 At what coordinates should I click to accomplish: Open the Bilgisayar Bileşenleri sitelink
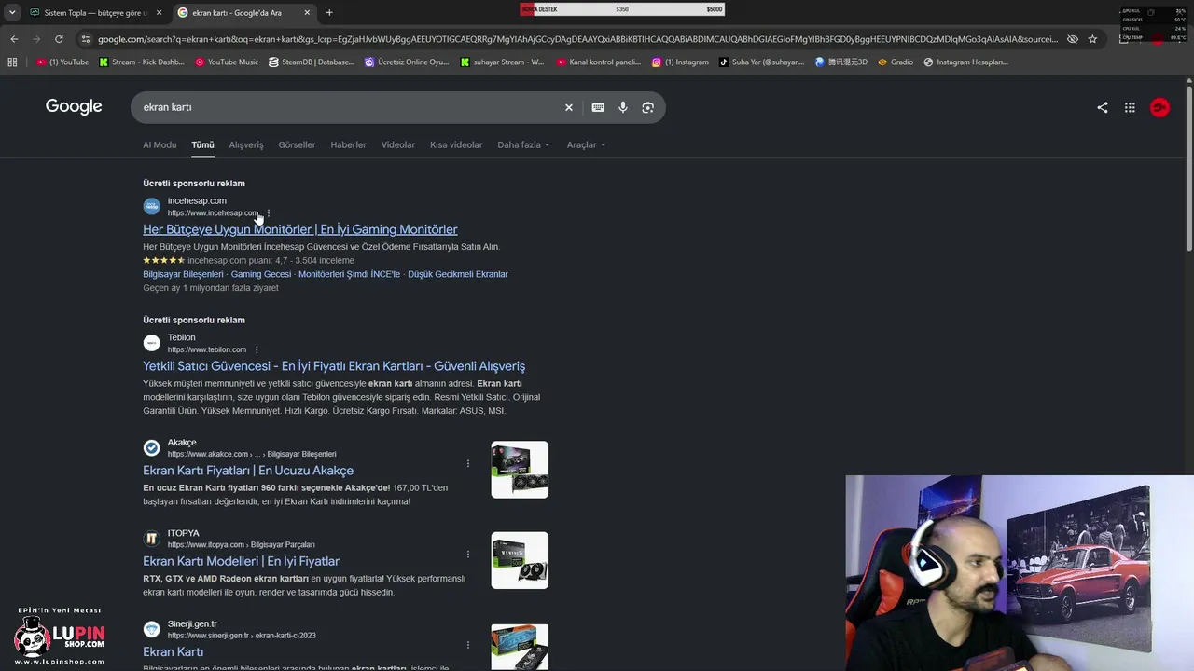pos(183,274)
